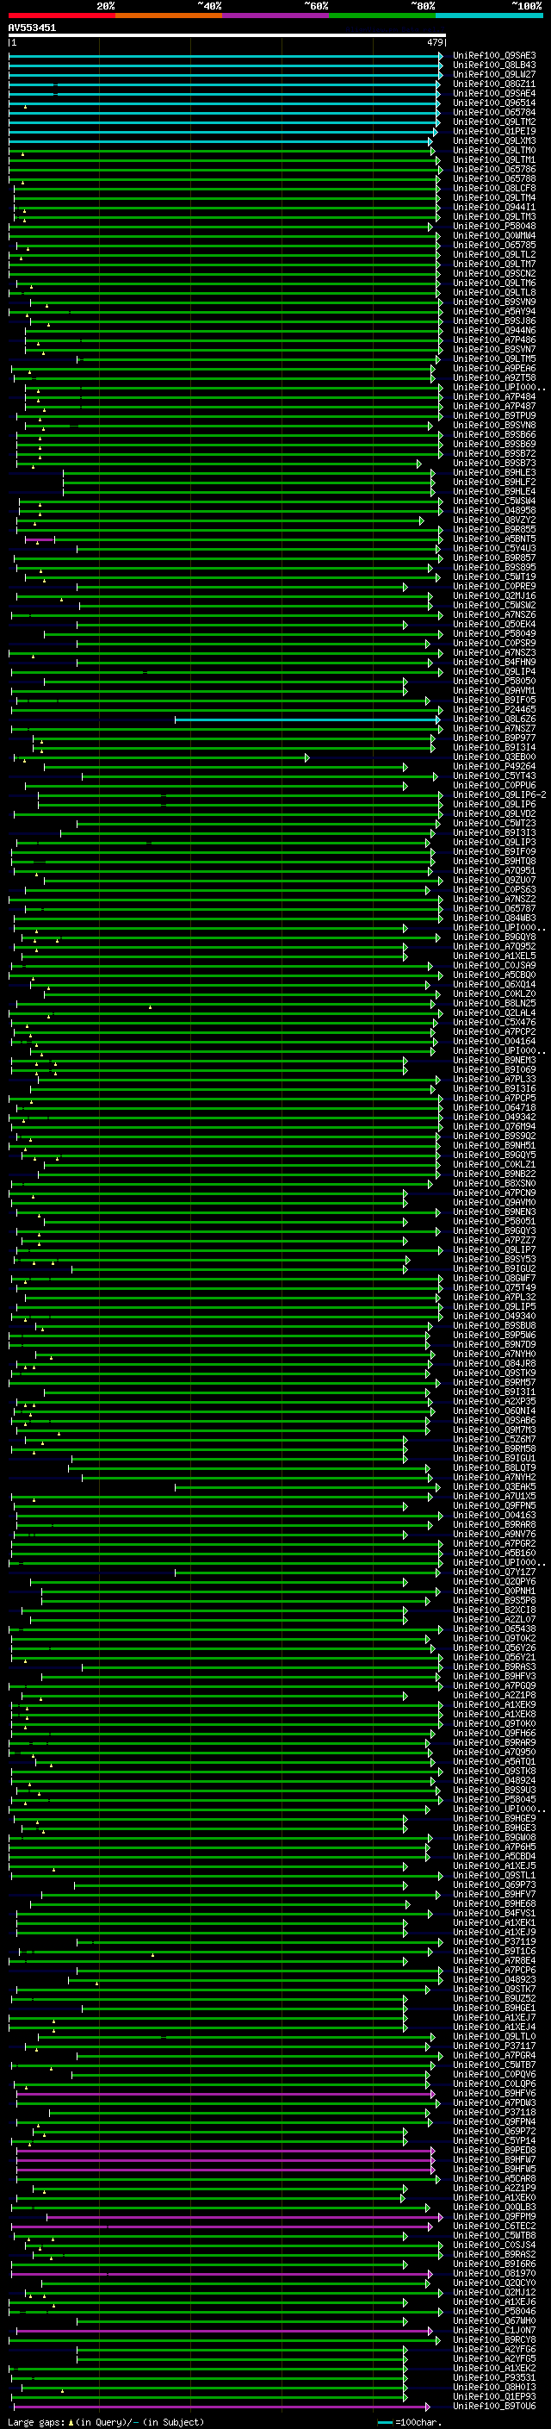Open the UniRef100_O65784 hit
Viewport: 551px width, 2429px height.
point(494,112)
